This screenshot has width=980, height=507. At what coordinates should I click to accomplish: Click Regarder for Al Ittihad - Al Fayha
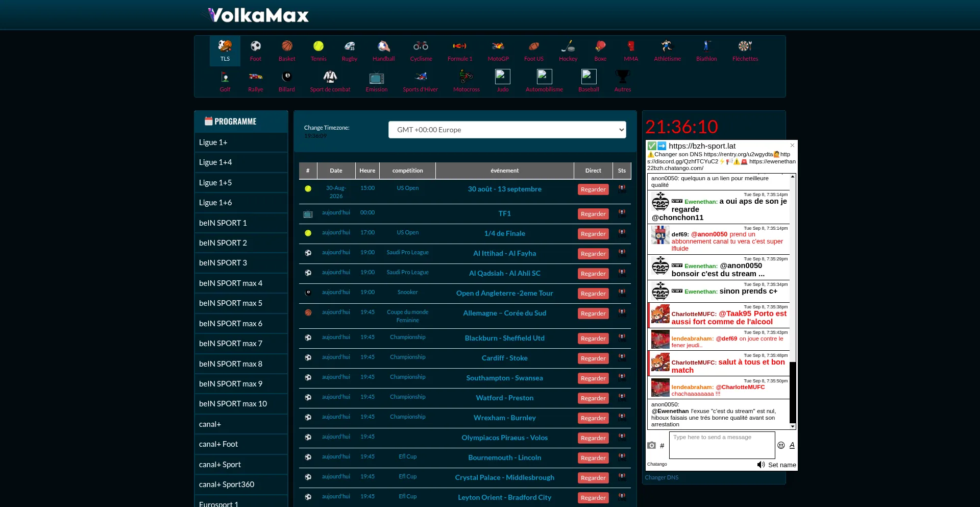tap(593, 254)
